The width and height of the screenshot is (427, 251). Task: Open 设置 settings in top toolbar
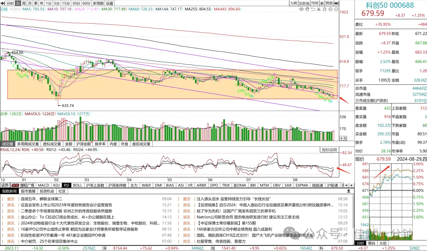[x=110, y=3]
